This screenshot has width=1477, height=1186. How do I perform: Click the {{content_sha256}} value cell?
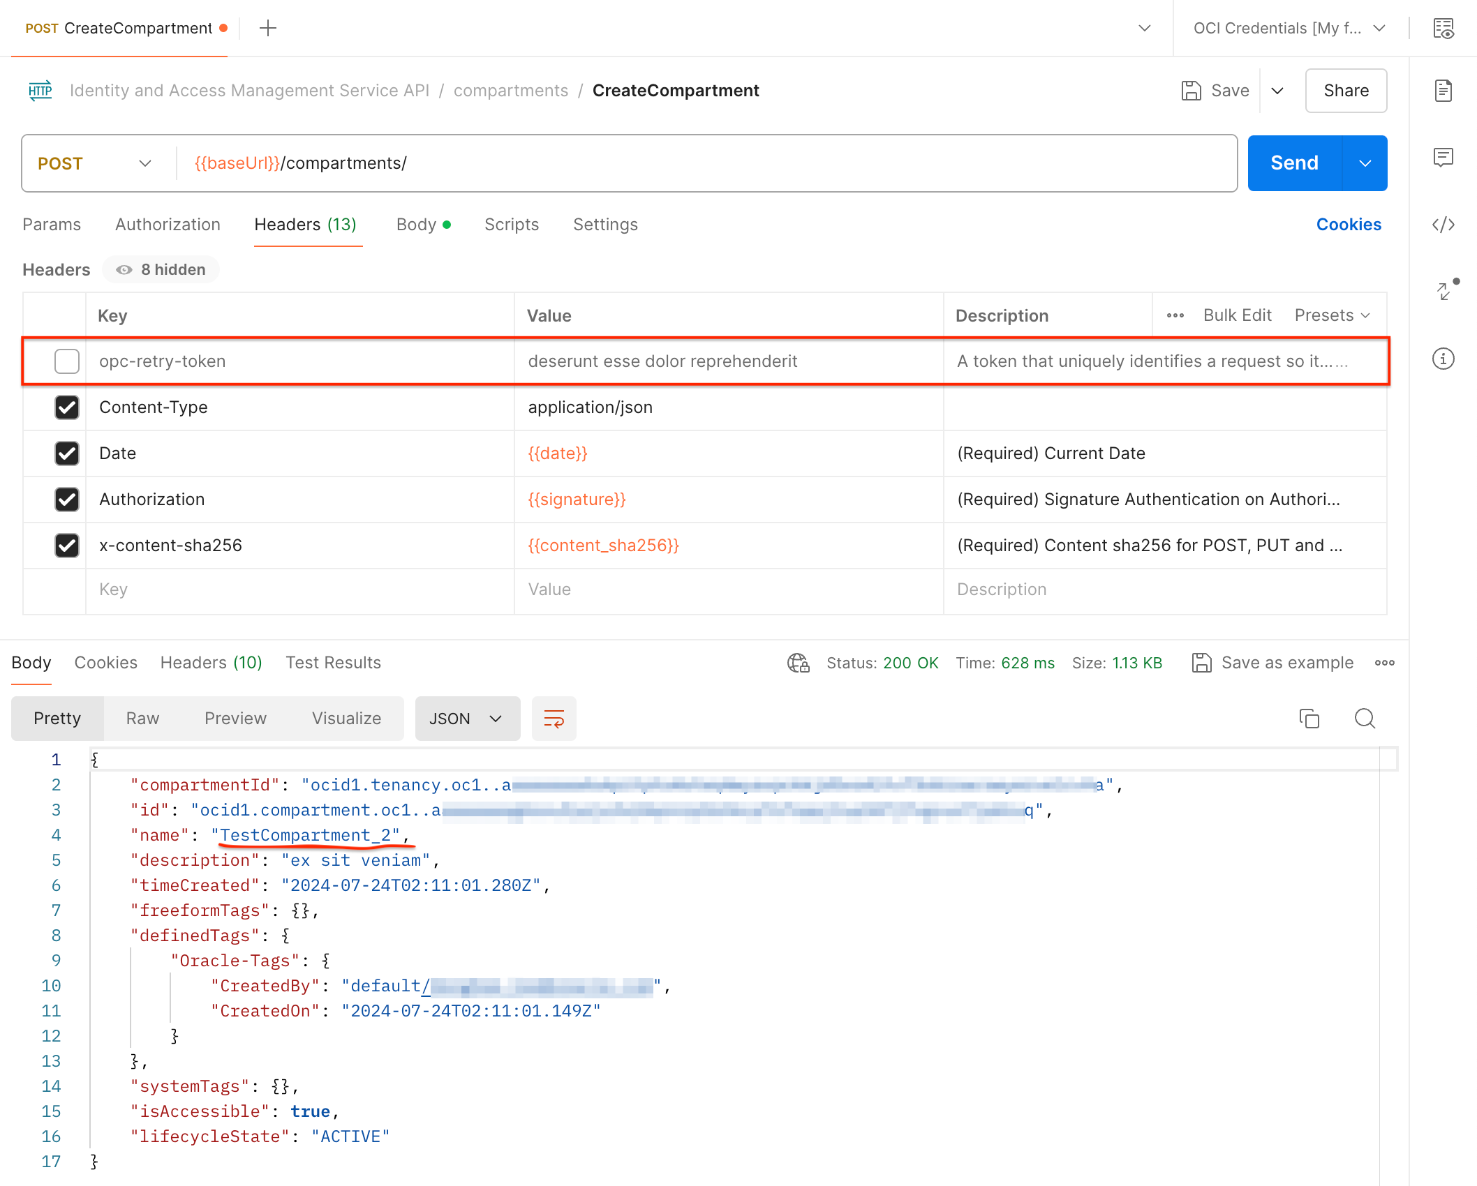(729, 546)
